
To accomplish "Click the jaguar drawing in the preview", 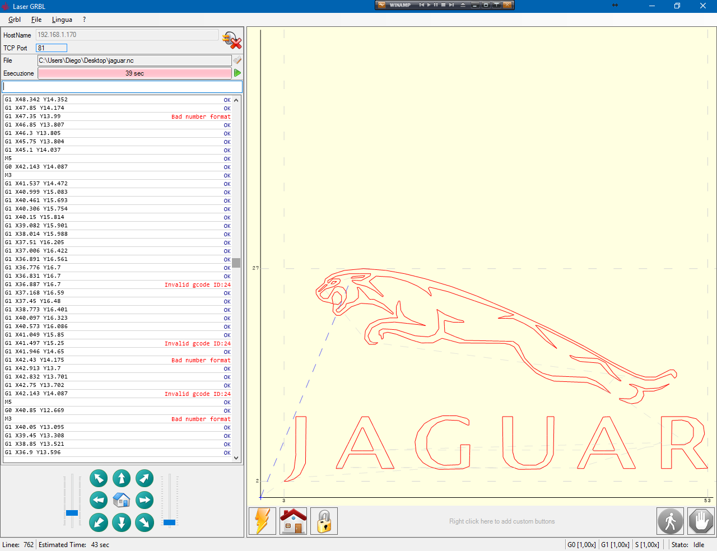I will coord(496,336).
